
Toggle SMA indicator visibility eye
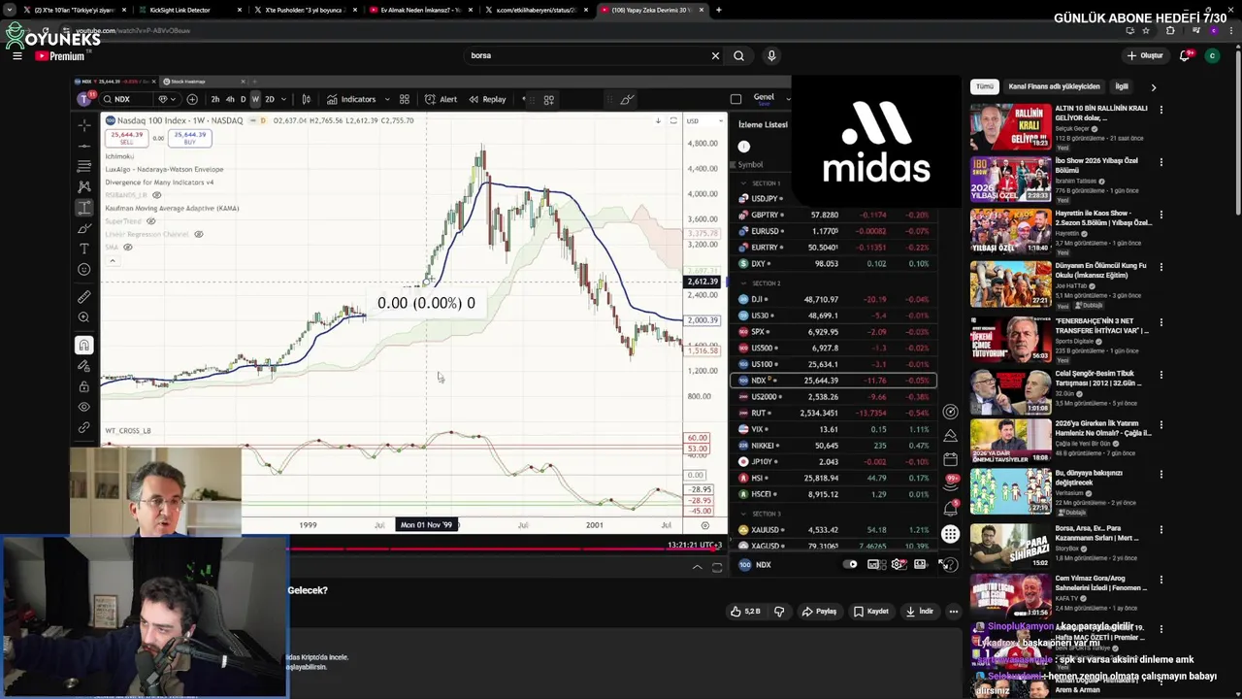[x=127, y=247]
